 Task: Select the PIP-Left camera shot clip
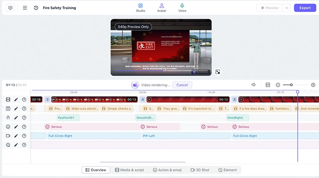(x=186, y=136)
